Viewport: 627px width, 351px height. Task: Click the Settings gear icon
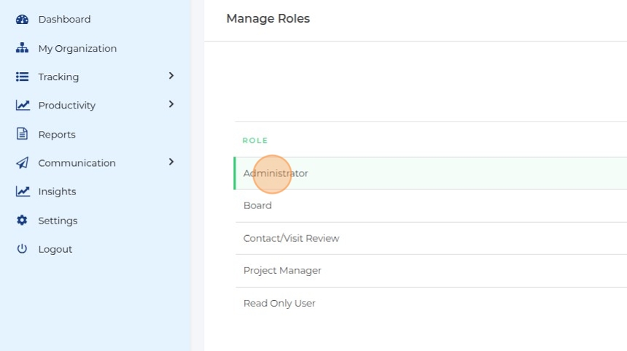tap(22, 221)
